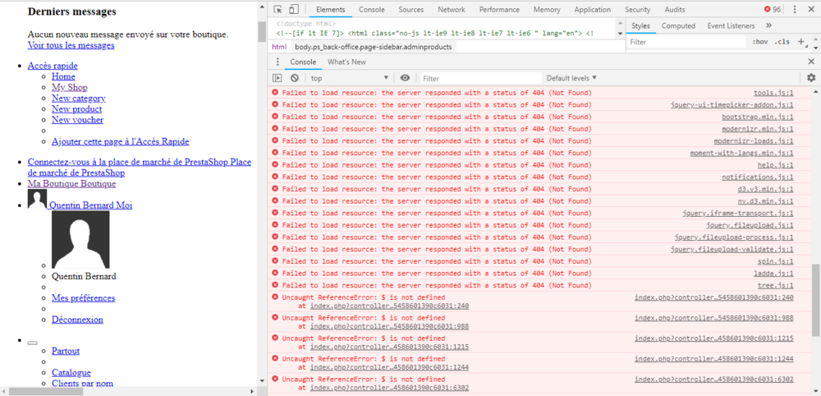
Task: Click the Quentin Bernard small avatar image
Action: 37,199
